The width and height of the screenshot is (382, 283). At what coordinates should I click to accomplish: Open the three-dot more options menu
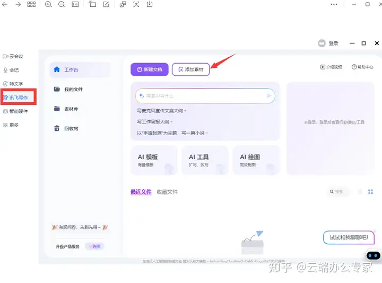[x=334, y=4]
